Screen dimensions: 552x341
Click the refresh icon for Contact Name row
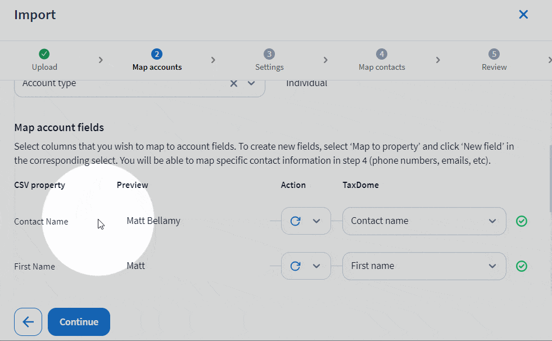tap(295, 221)
